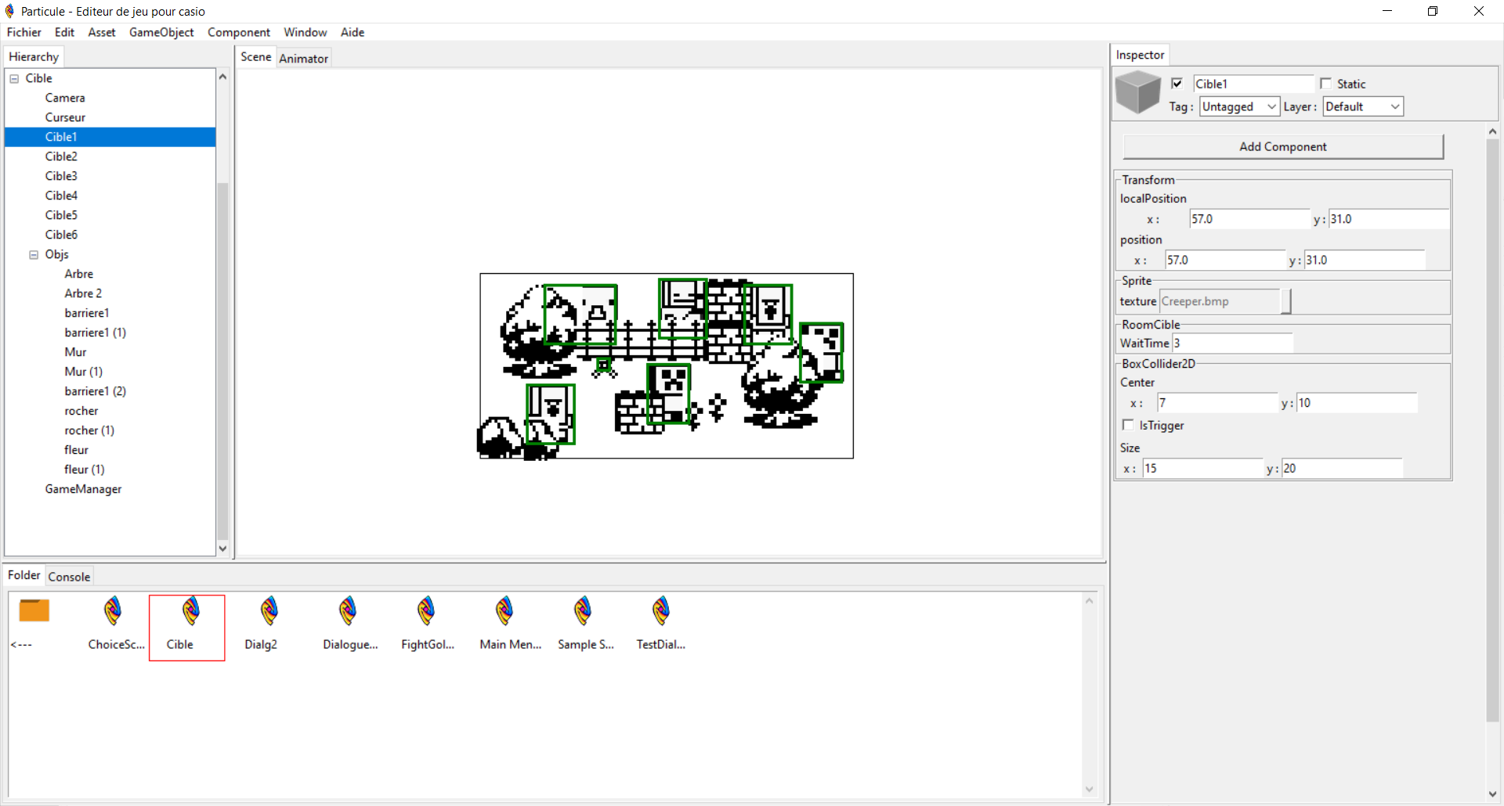
Task: Click the object name field containing Cible1
Action: coord(1253,84)
